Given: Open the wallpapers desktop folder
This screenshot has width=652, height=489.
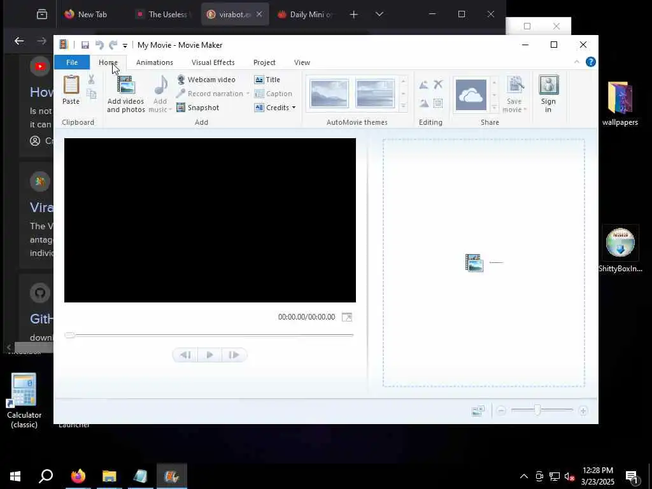Looking at the screenshot, I should pos(620,103).
